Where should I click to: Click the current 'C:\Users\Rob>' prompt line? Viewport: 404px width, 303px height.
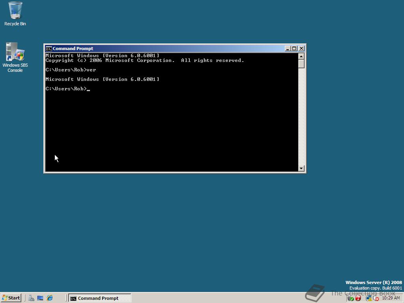click(68, 89)
